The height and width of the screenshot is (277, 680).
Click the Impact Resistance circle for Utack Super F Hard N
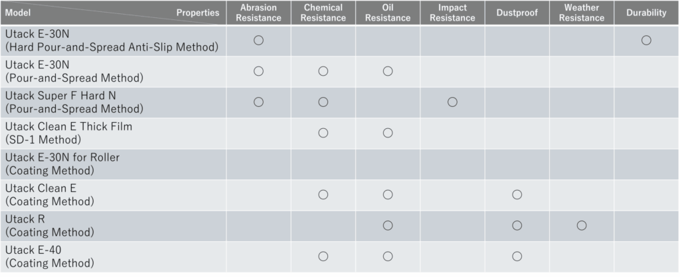(452, 102)
